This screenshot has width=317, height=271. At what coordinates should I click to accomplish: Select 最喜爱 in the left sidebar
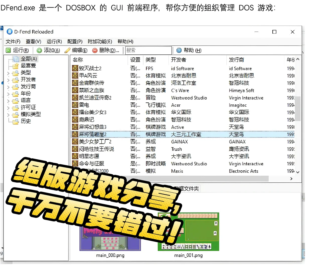28,66
